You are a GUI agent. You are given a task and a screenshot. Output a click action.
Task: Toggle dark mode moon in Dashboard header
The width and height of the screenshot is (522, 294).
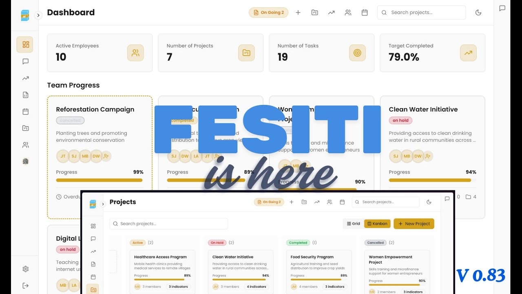click(x=478, y=13)
